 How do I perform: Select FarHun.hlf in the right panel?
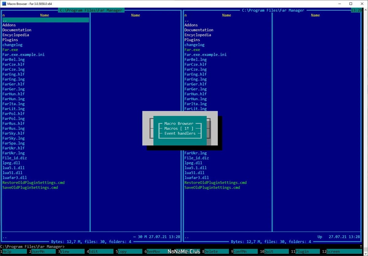click(x=196, y=94)
